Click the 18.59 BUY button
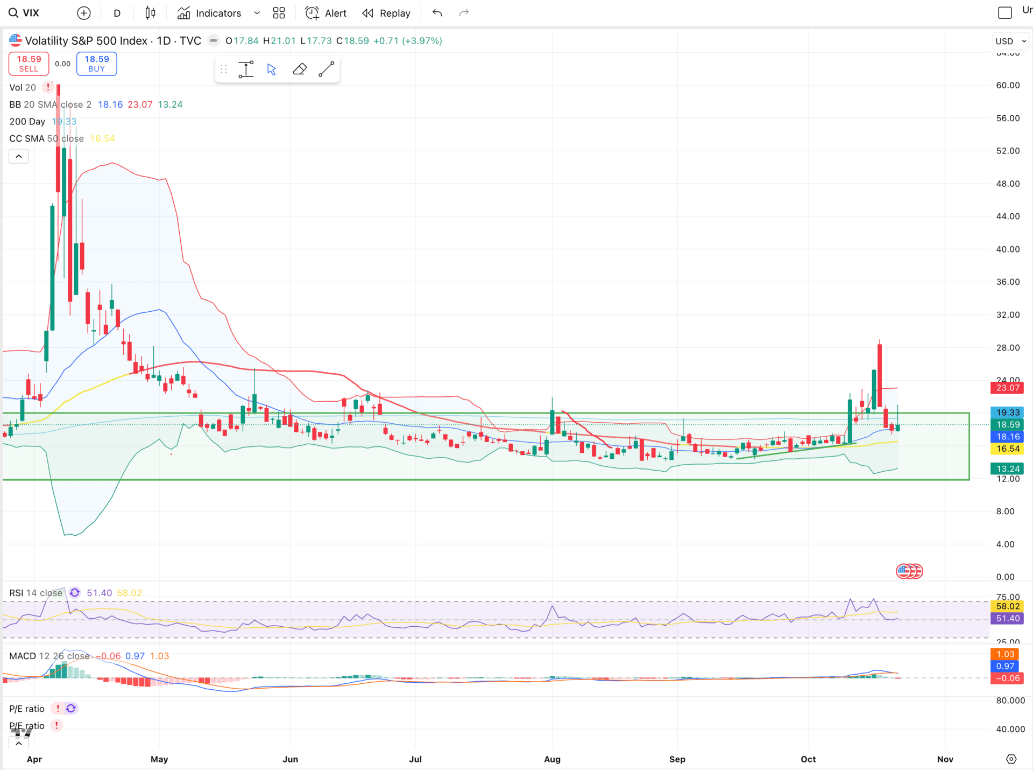Viewport: 1033px width, 770px height. pyautogui.click(x=97, y=64)
